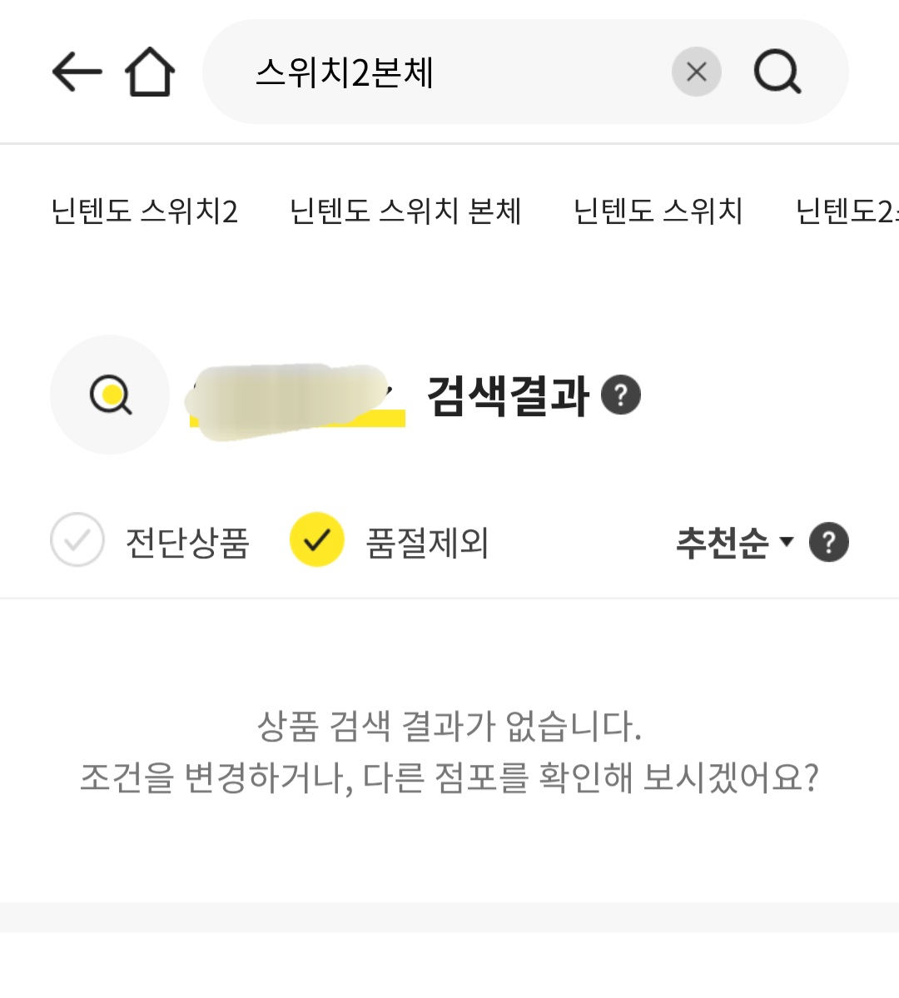Image resolution: width=899 pixels, height=998 pixels.
Task: Go back with the left arrow
Action: [x=77, y=72]
